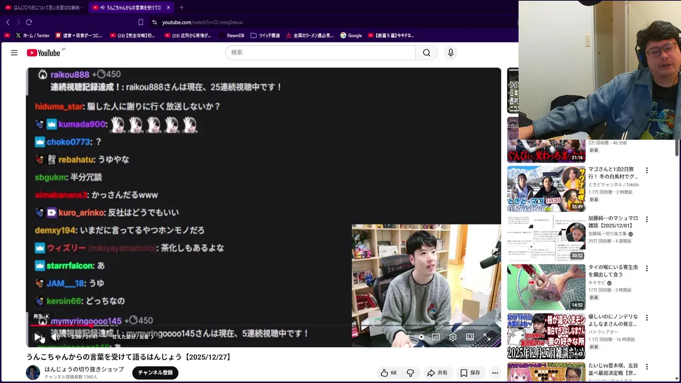View site information icon beside URL

coord(154,22)
